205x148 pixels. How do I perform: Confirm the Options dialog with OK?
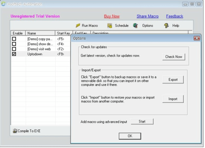pos(130,136)
